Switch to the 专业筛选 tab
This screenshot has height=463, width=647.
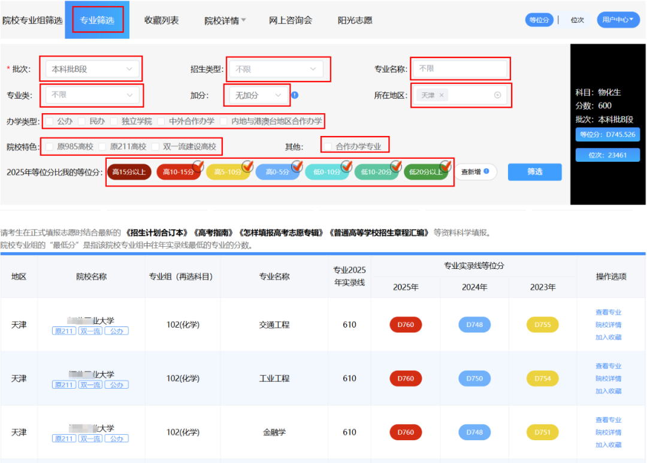tap(98, 20)
